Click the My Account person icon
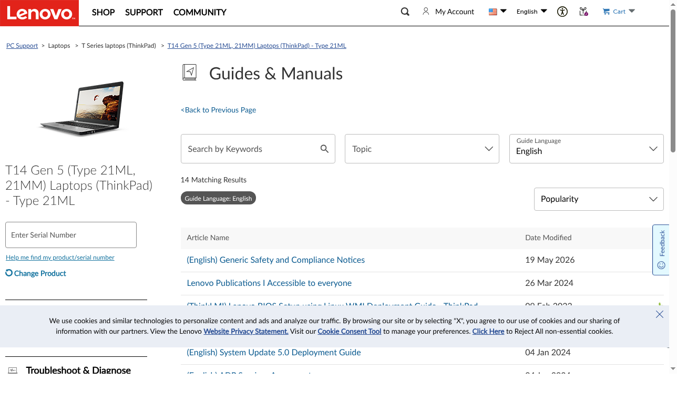 click(x=426, y=11)
